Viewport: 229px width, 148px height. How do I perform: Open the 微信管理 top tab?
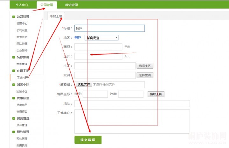click(x=71, y=5)
